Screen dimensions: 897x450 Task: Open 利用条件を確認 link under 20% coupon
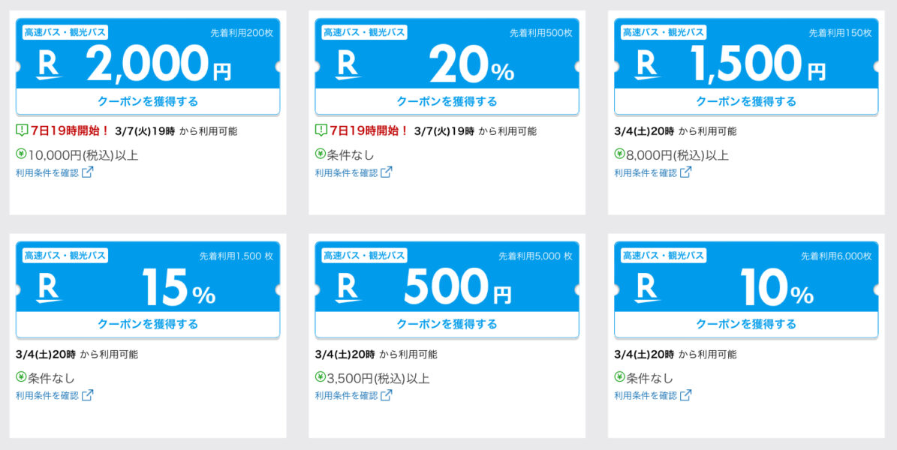point(354,172)
